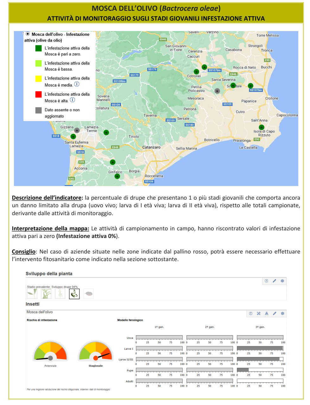The width and height of the screenshot is (310, 405).
Task: Select the third faded plant stage thumbnail
Action: (60, 294)
